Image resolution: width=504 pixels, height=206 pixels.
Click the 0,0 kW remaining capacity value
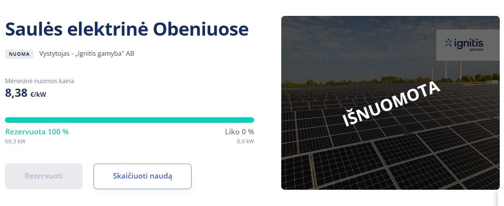pyautogui.click(x=245, y=141)
